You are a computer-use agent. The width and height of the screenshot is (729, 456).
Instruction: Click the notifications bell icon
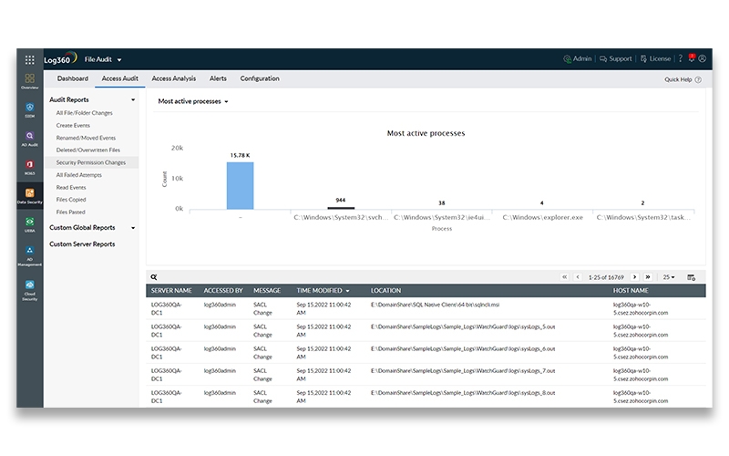691,58
